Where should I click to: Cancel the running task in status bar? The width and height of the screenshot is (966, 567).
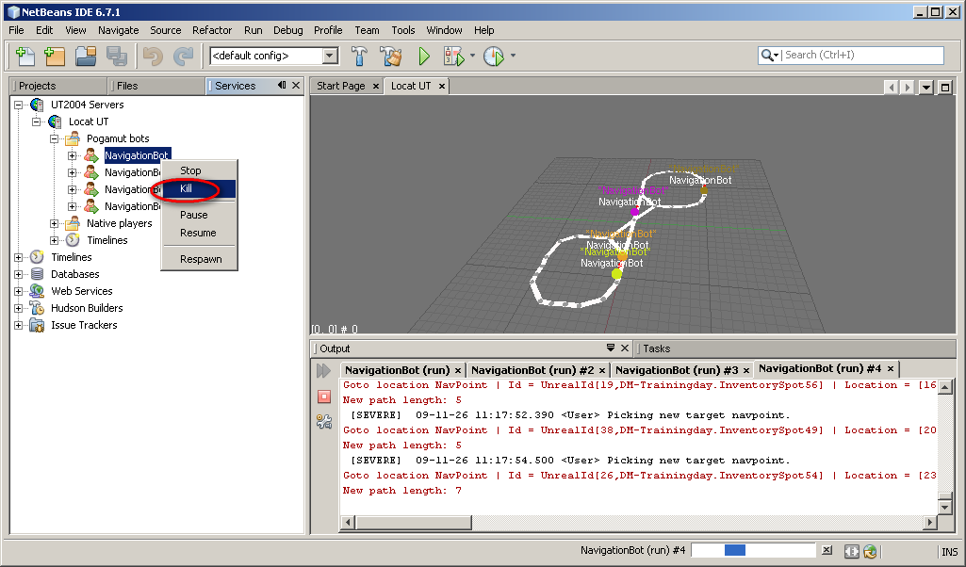(x=827, y=550)
